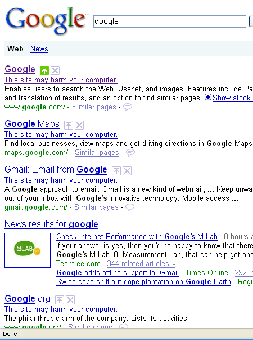Screen dimensions: 253x340
Task: Click the Done status bar text
Action: click(10, 334)
